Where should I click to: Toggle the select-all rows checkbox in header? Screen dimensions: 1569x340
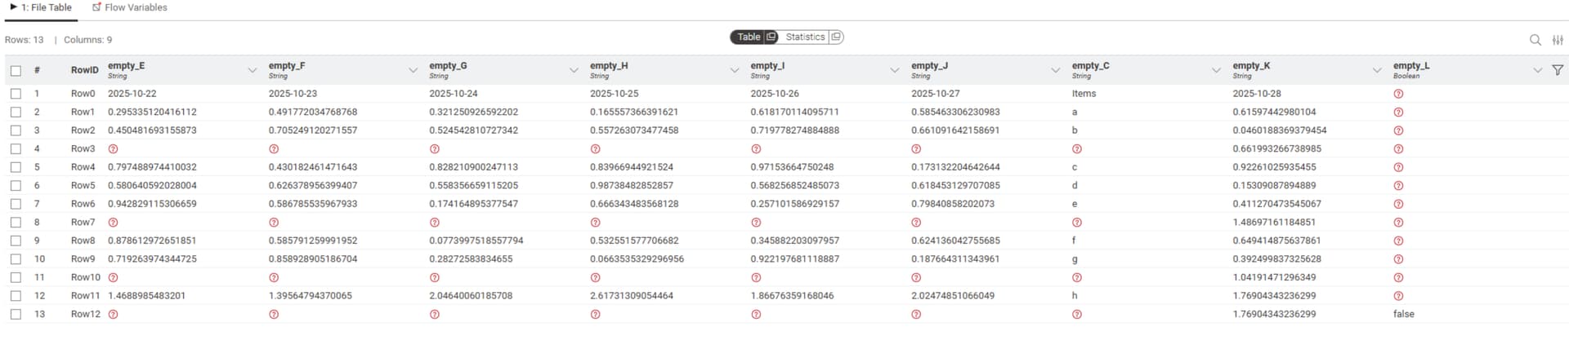coord(16,70)
